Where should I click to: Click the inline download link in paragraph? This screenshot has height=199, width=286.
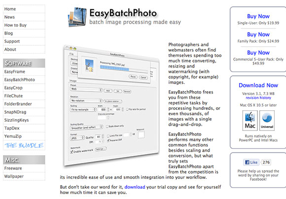click(x=135, y=187)
